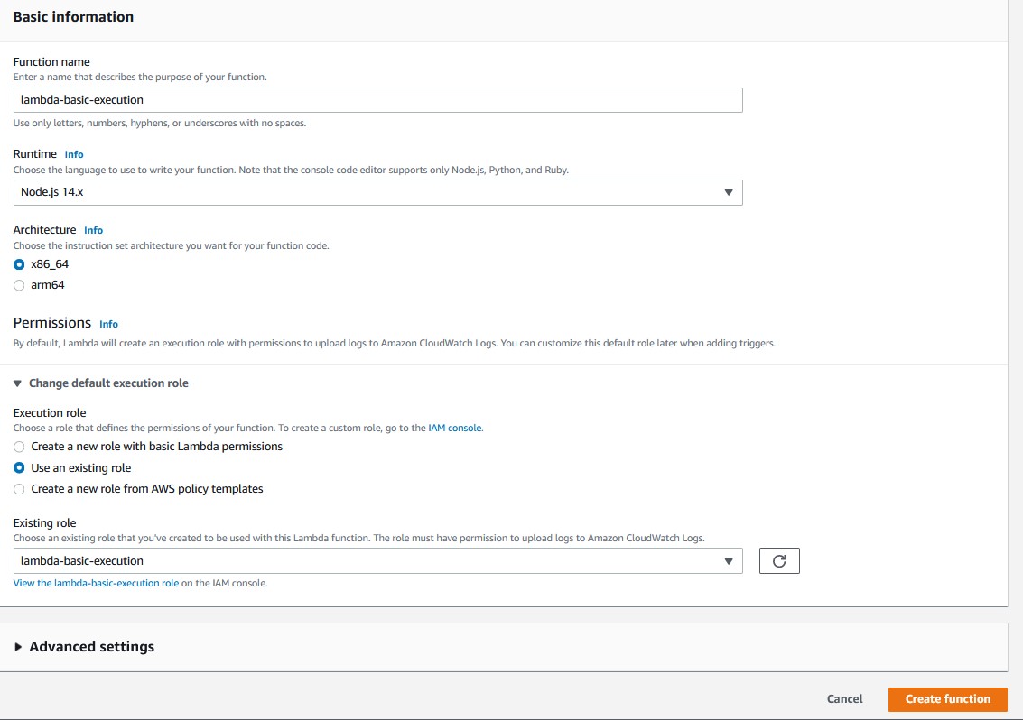This screenshot has width=1023, height=720.
Task: Select Use an existing role option
Action: (x=19, y=467)
